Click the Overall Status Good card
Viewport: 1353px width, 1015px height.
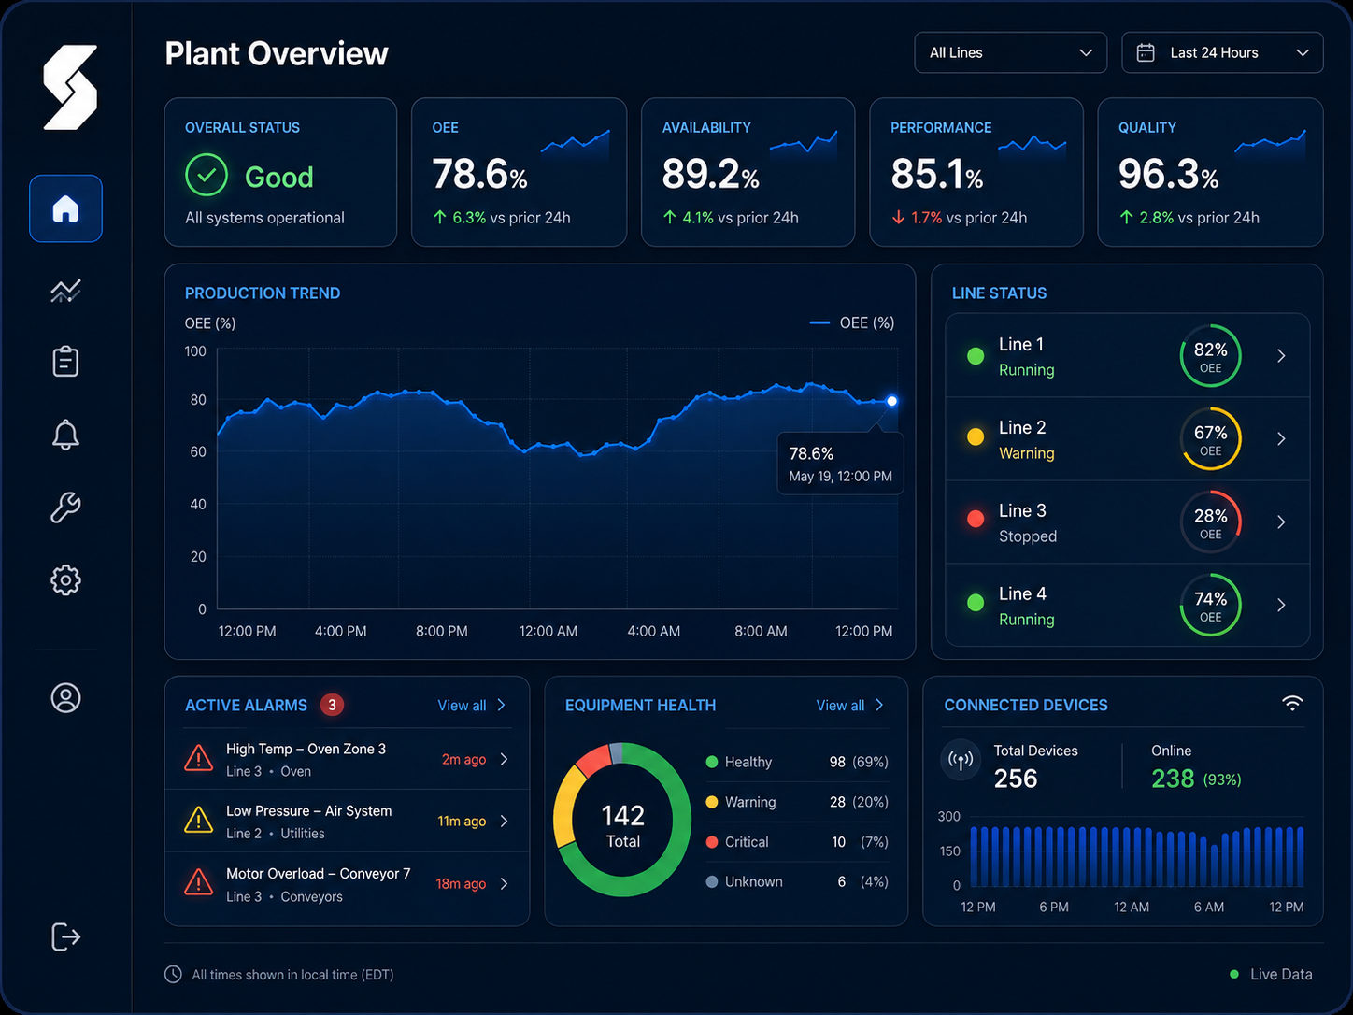280,172
